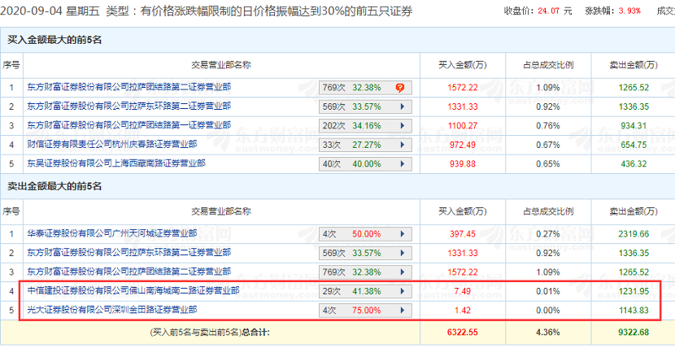Click the 涨跌幅 value 3.93%
The height and width of the screenshot is (348, 675).
(629, 11)
